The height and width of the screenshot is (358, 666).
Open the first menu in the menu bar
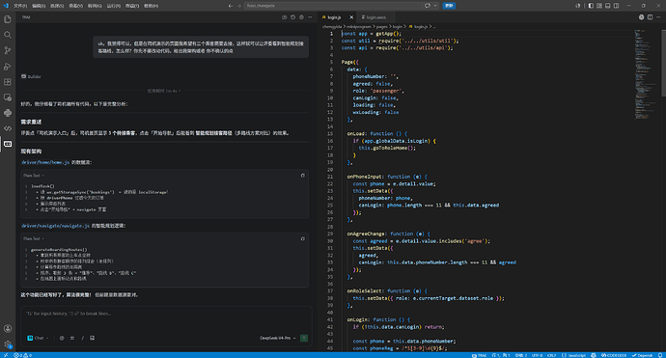[x=20, y=6]
